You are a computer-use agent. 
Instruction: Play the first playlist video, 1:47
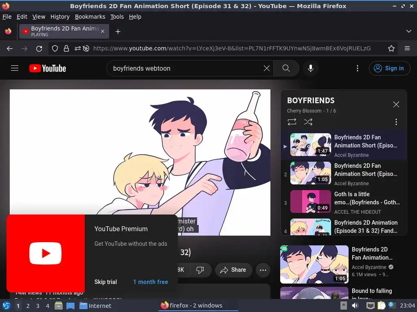tap(311, 145)
